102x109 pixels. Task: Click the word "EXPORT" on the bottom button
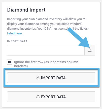pos(48,97)
